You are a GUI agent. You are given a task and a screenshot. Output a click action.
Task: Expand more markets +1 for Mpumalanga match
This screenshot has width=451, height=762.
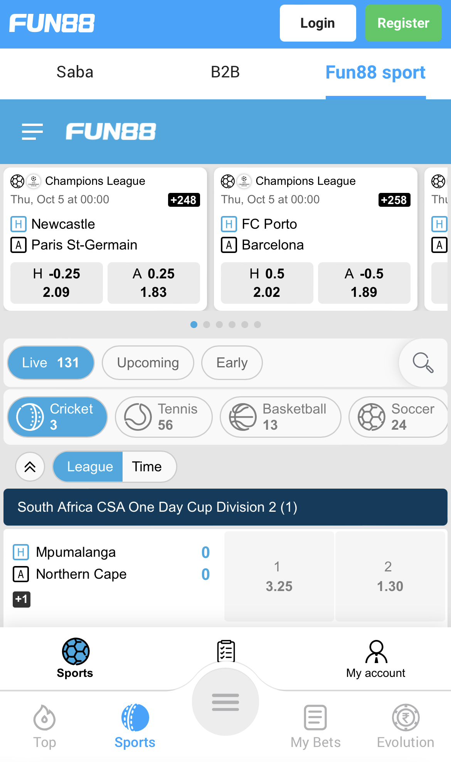22,599
